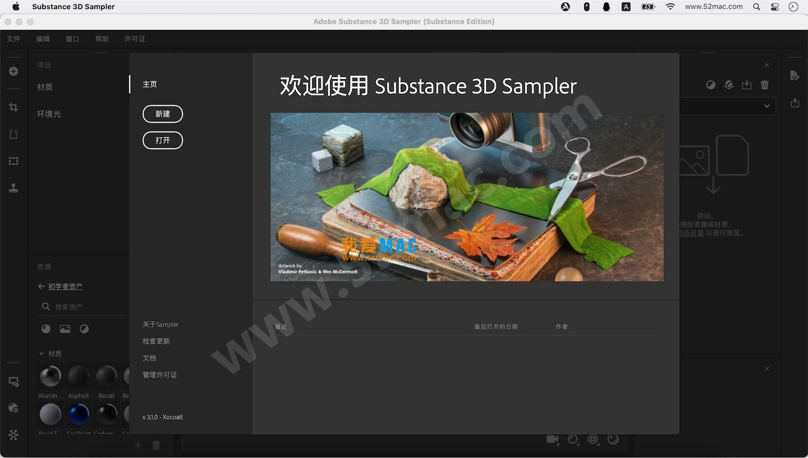Select 材质 in the project panel
Viewport: 808px width, 458px height.
(45, 87)
